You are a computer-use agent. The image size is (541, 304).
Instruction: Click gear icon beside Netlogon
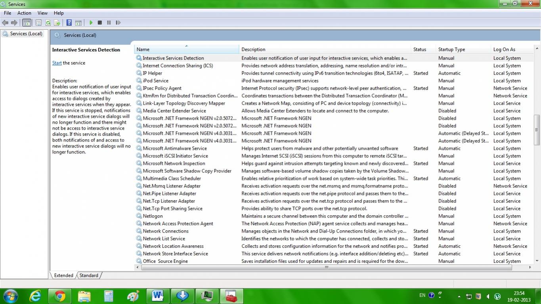tap(139, 216)
